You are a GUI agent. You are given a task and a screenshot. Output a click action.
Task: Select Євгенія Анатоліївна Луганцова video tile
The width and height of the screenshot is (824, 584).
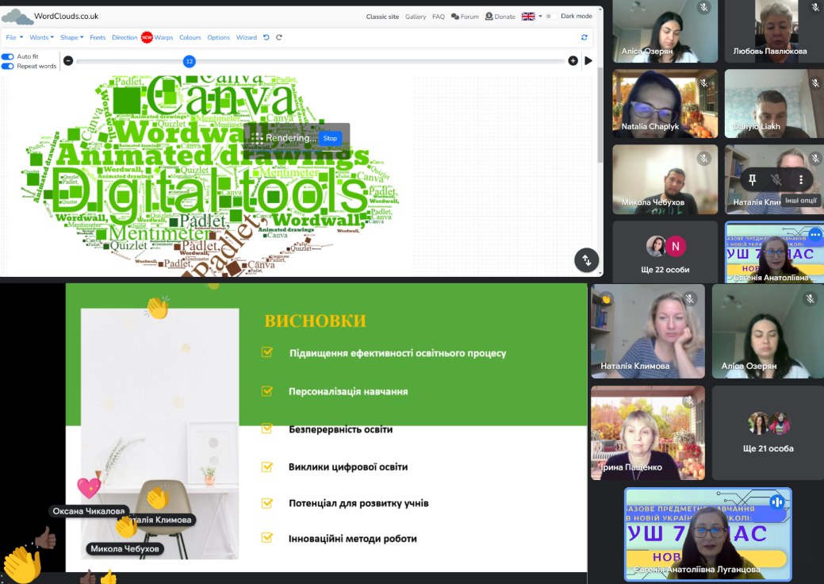pos(708,533)
